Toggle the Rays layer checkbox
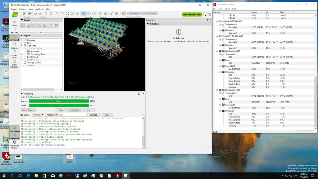Screen dimensions: 318x179 point(25,43)
